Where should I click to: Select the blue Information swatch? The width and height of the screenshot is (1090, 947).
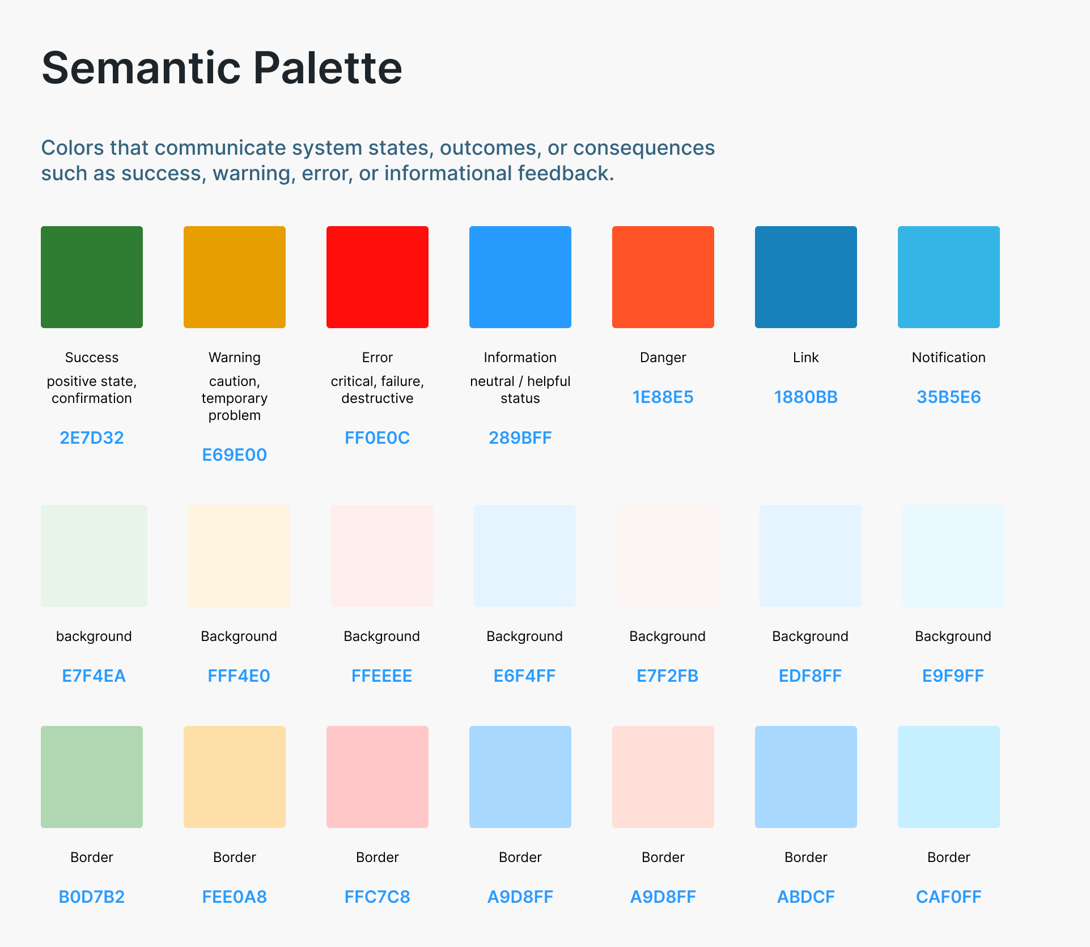click(x=520, y=277)
